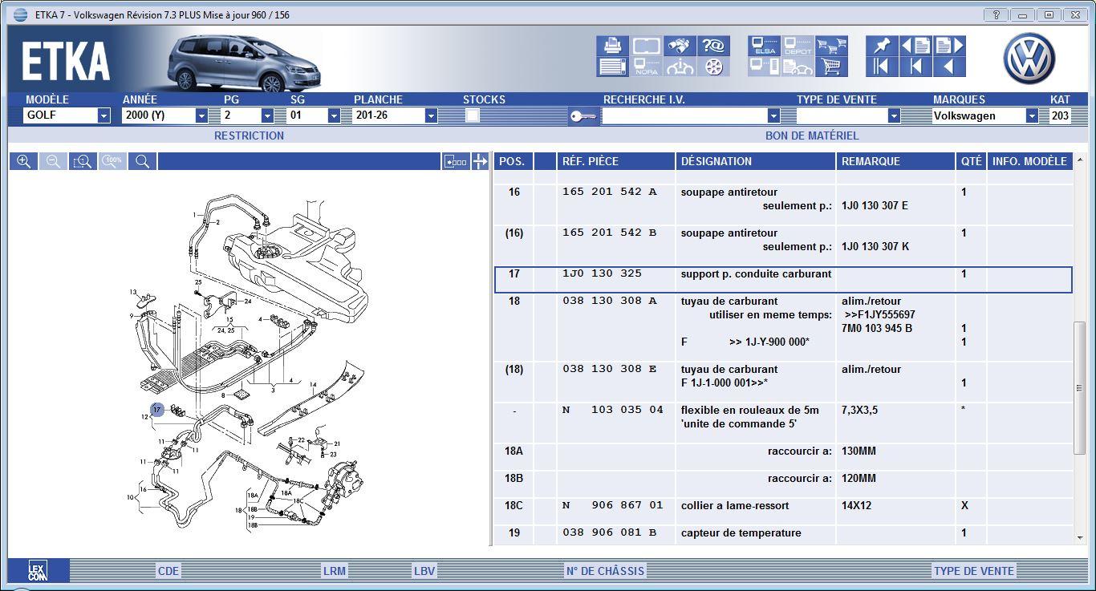Zoom in on the parts diagram
The width and height of the screenshot is (1096, 591).
[x=24, y=161]
